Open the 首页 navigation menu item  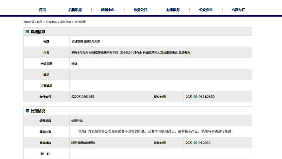(42, 10)
